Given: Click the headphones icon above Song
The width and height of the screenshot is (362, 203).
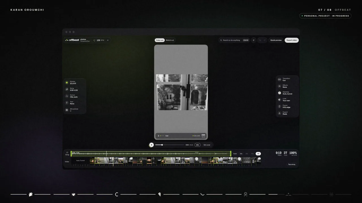Looking at the screenshot, I should coord(67,153).
